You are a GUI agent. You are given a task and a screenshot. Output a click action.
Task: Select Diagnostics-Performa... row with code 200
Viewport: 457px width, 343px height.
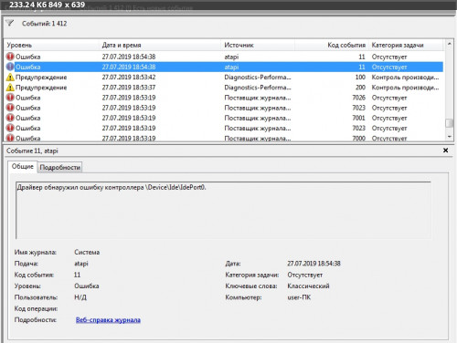tap(224, 88)
